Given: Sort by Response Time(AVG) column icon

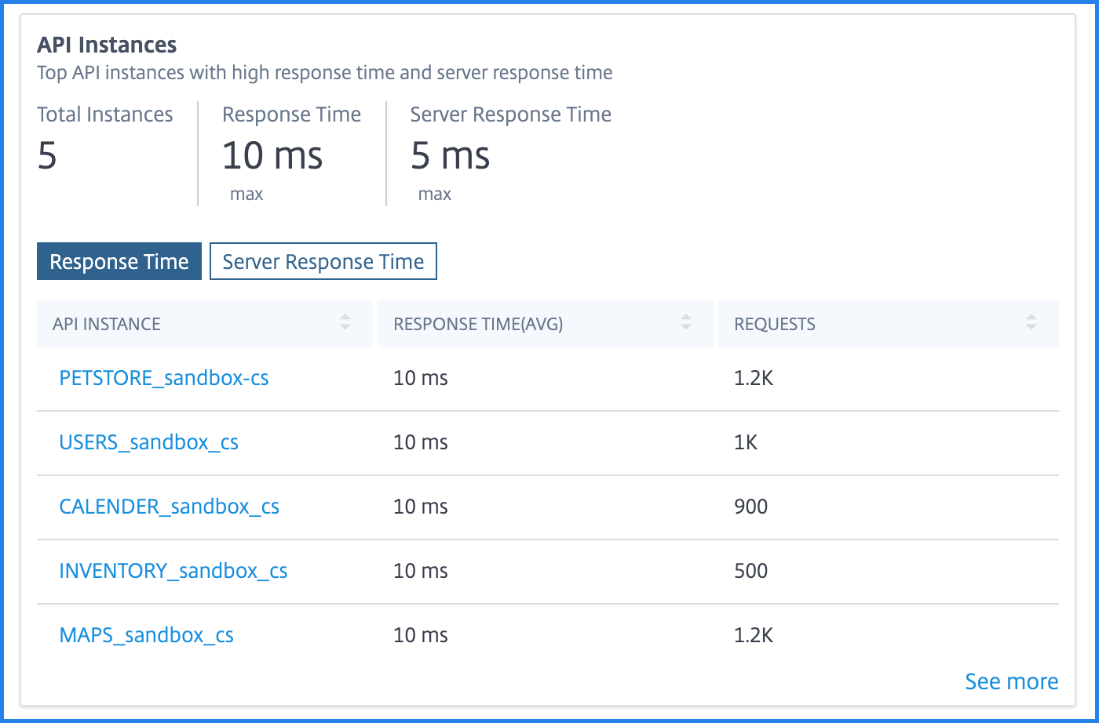Looking at the screenshot, I should (686, 322).
